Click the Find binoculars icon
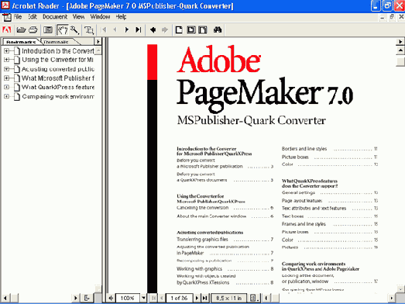 218,30
